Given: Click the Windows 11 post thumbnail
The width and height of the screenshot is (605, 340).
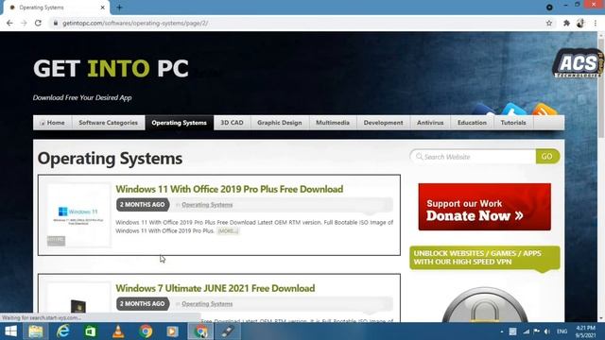Looking at the screenshot, I should click(78, 215).
